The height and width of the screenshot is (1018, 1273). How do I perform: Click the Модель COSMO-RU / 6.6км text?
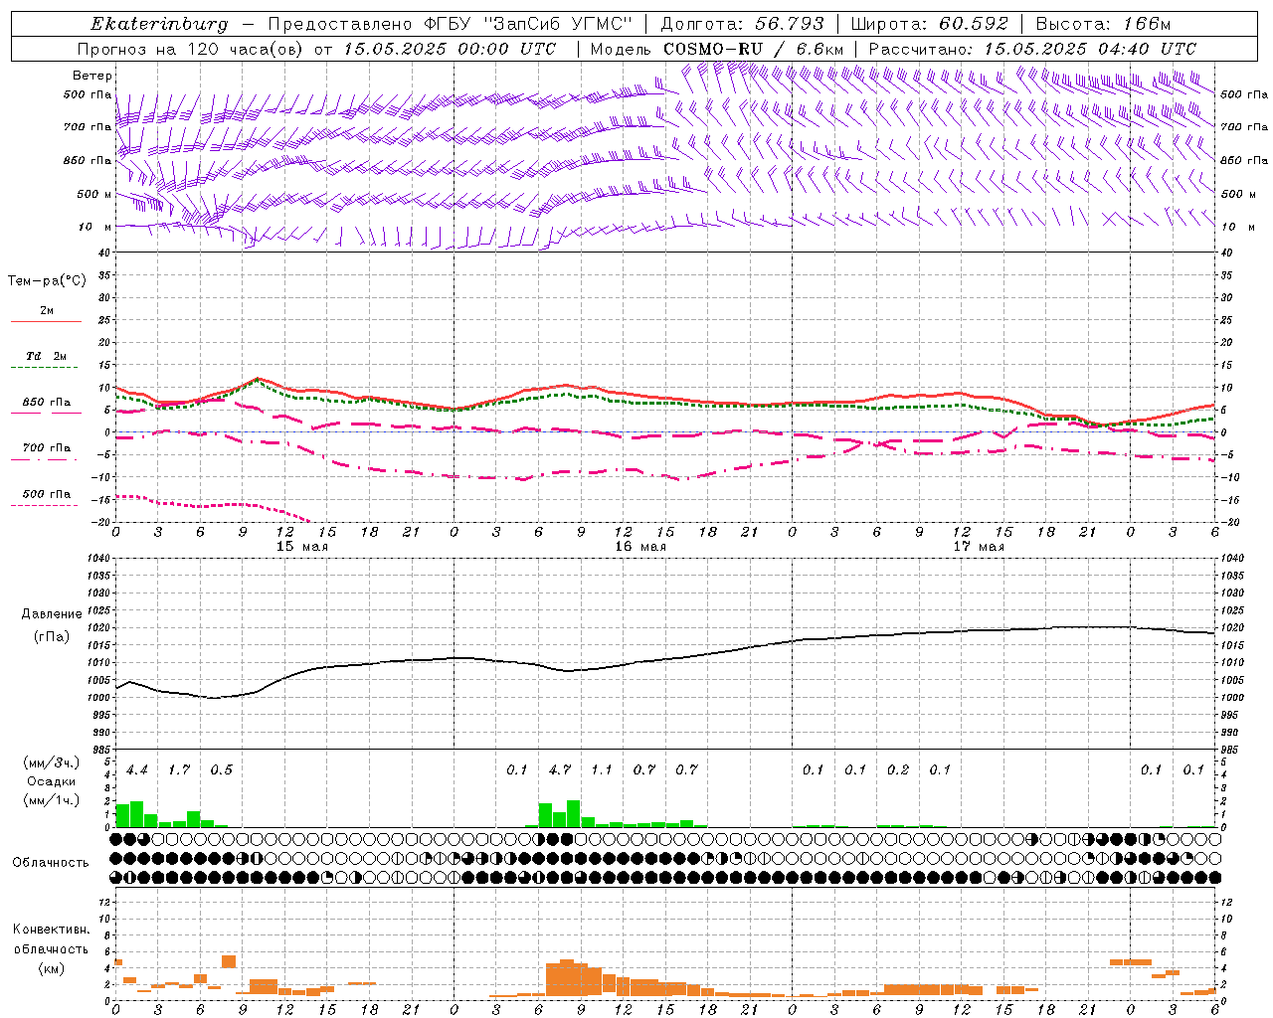pos(717,49)
